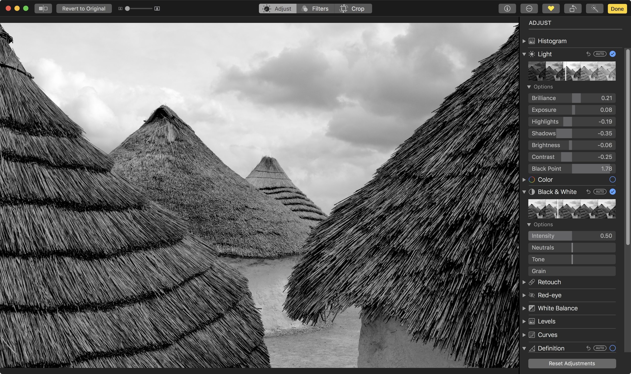This screenshot has width=631, height=374.
Task: Click the Color ring icon
Action: [x=532, y=179]
